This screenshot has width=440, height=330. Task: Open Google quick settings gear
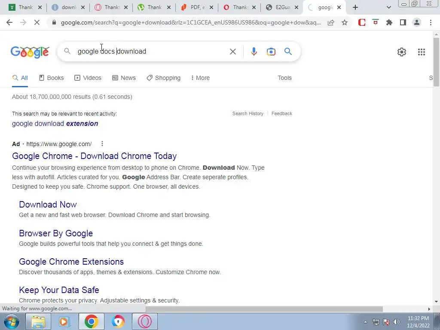click(402, 52)
